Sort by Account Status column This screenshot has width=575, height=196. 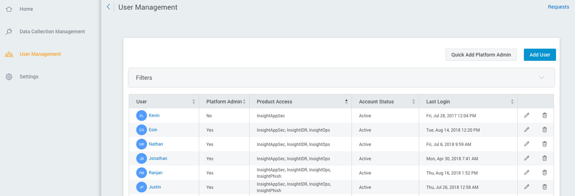coord(413,102)
